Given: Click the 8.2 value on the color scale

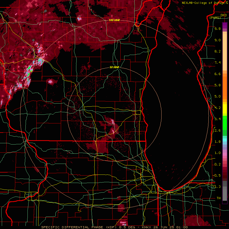Looking at the screenshot, I should point(218,51).
